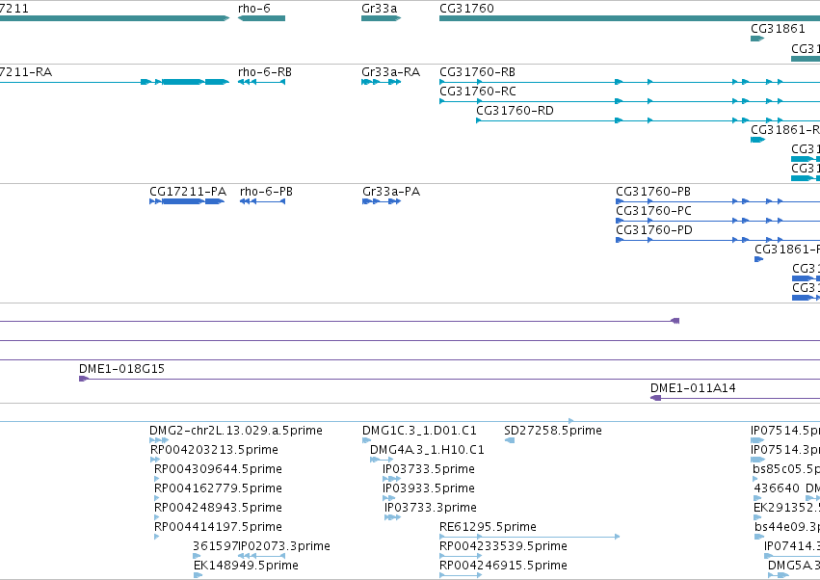820x580 pixels.
Task: Select protein CG31760-PC label
Action: pos(653,211)
